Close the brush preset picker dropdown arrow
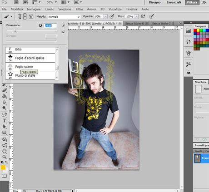209x192 pixels. tap(25, 16)
